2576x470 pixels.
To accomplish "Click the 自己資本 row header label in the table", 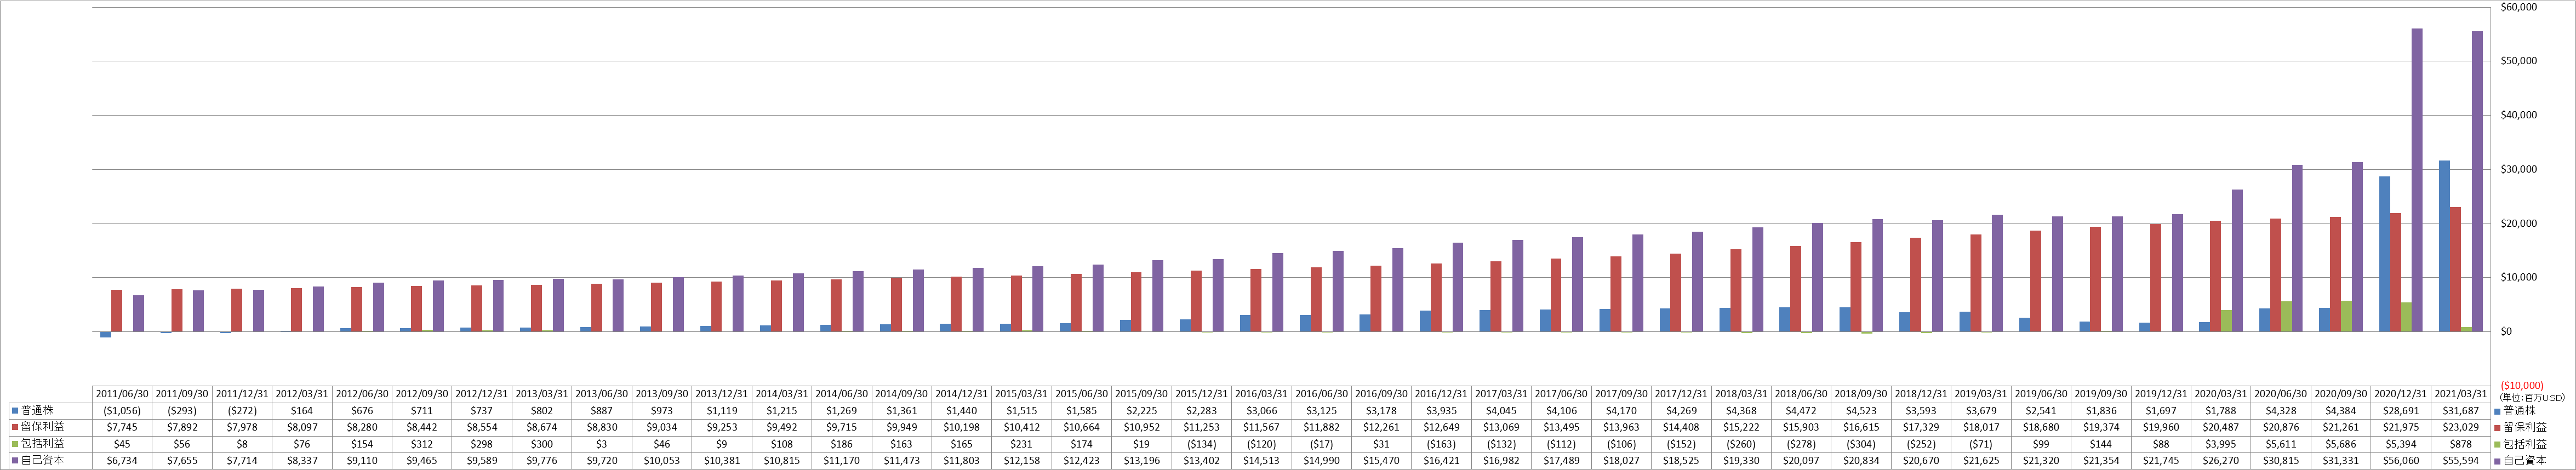I will (x=42, y=461).
